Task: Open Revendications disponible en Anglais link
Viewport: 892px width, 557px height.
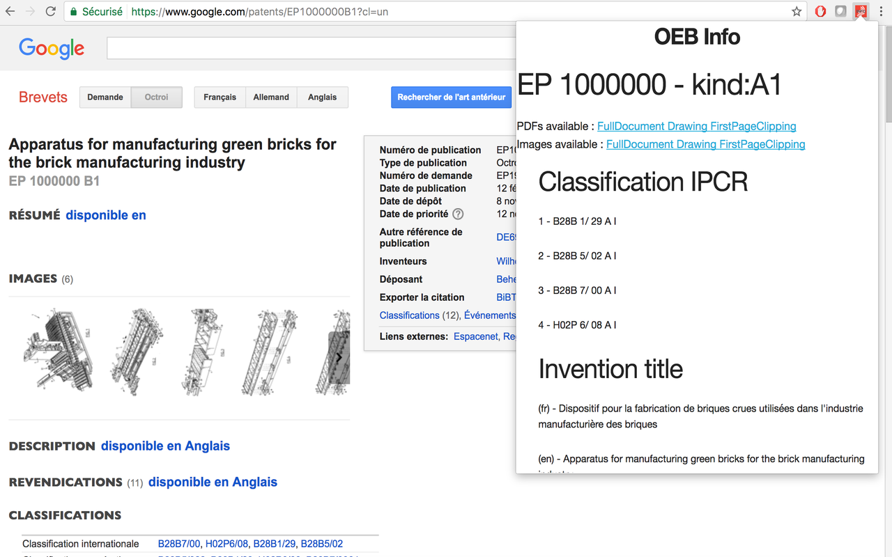Action: coord(213,483)
